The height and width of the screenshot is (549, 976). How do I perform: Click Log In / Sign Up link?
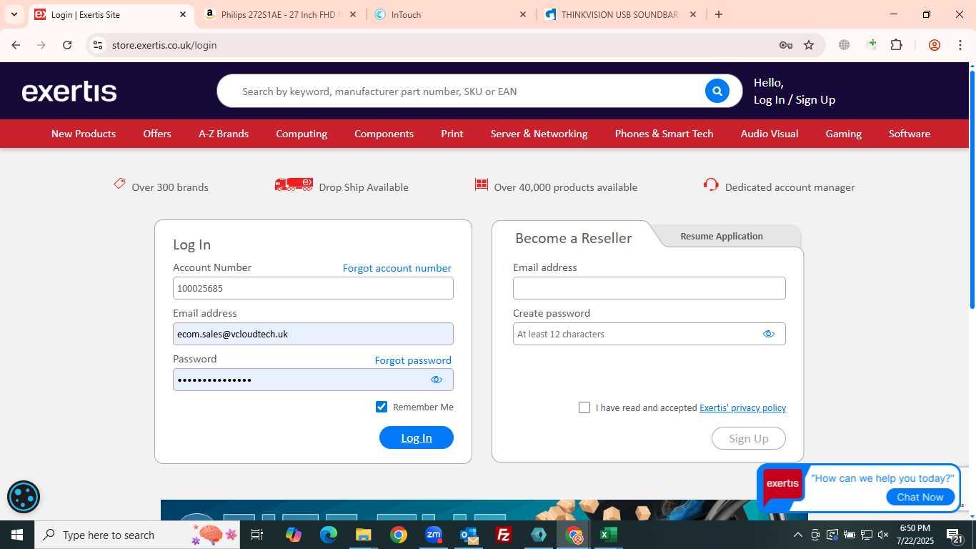point(795,100)
